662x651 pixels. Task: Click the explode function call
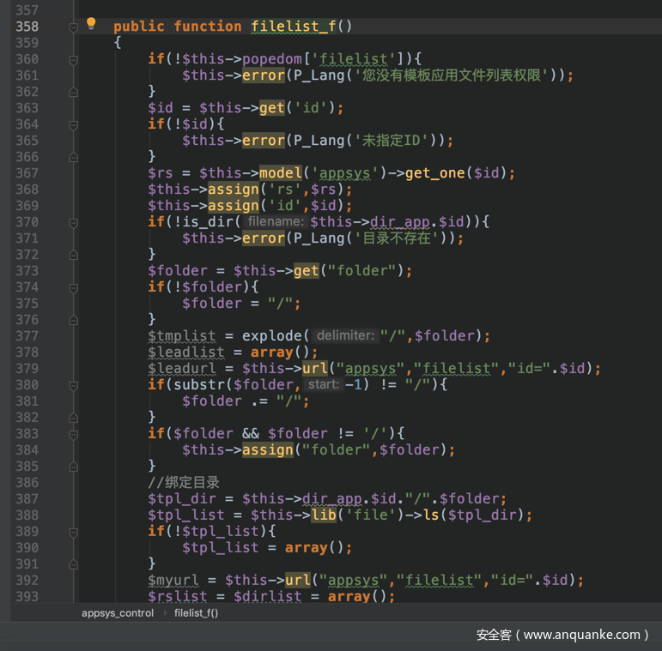(272, 336)
